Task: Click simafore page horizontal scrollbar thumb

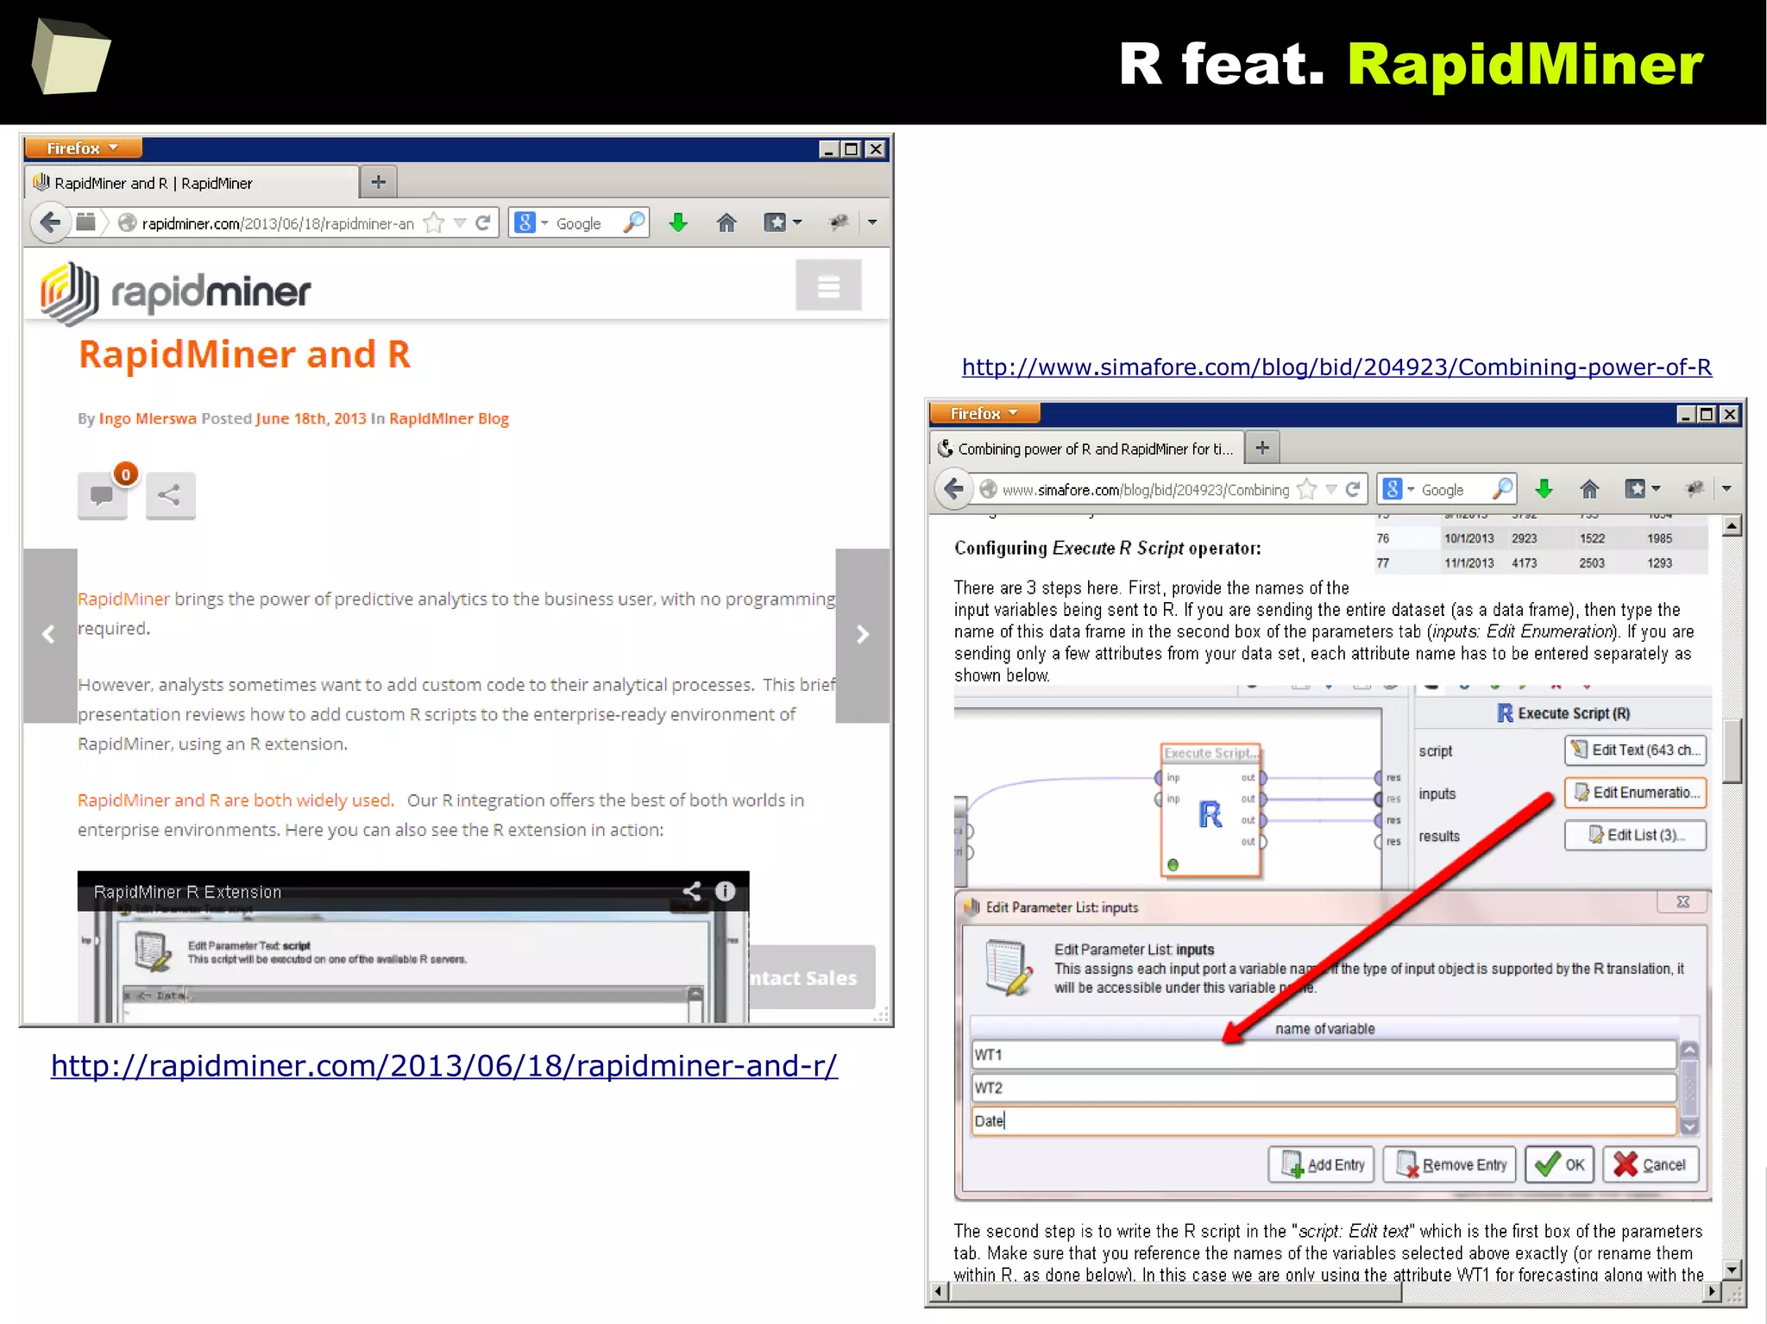Action: click(1175, 1291)
